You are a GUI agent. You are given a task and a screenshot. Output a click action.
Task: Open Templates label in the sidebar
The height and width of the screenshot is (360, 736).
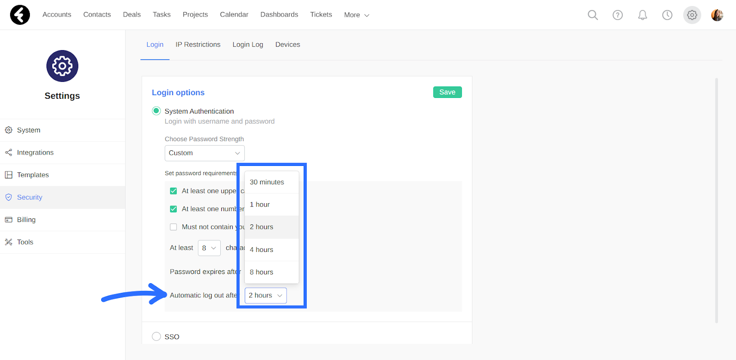[x=33, y=175]
